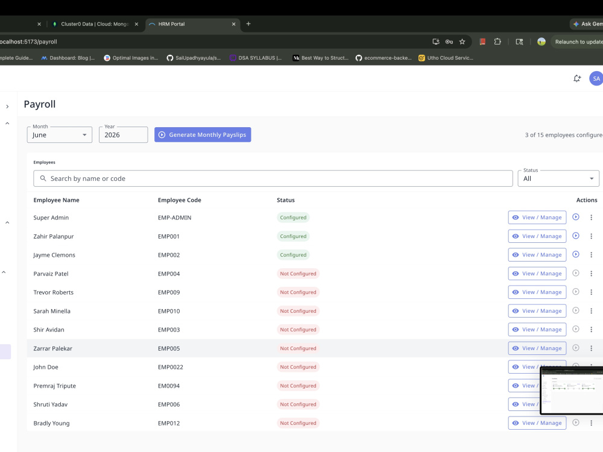603x452 pixels.
Task: Run payslip play icon for Jayme Clemons
Action: point(576,254)
